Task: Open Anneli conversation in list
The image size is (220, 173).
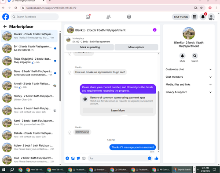Action: pyautogui.click(x=29, y=86)
